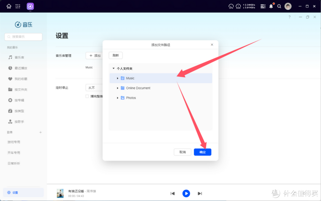
Task: Click the 搜索音乐 search input field
Action: [23, 37]
